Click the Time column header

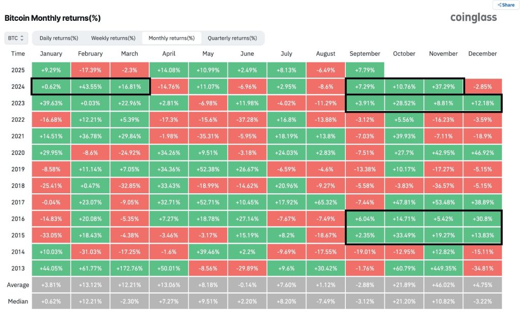[18, 53]
